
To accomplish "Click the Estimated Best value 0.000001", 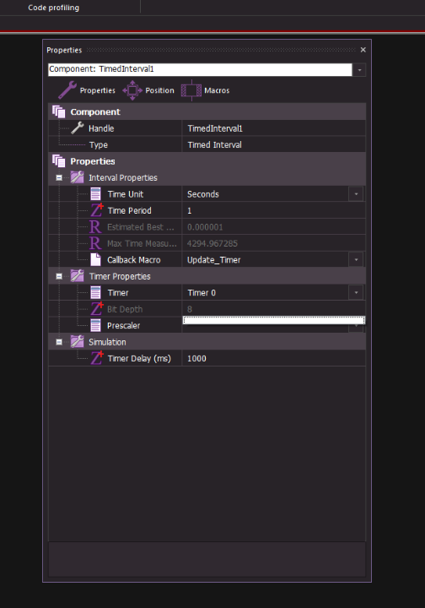I will click(x=205, y=227).
